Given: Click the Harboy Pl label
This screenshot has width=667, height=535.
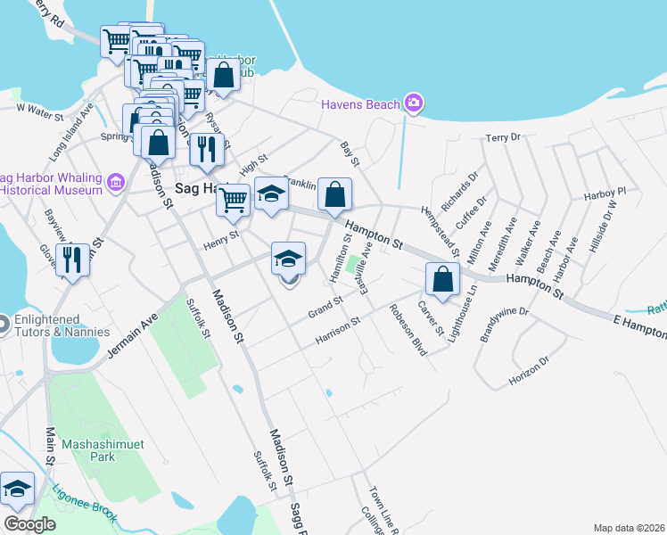Looking at the screenshot, I should click(x=605, y=193).
